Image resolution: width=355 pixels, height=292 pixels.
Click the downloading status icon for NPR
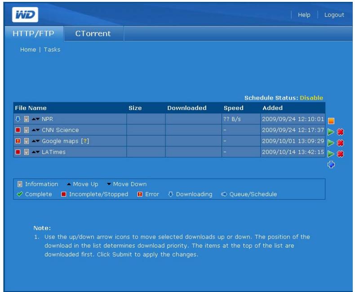click(18, 119)
